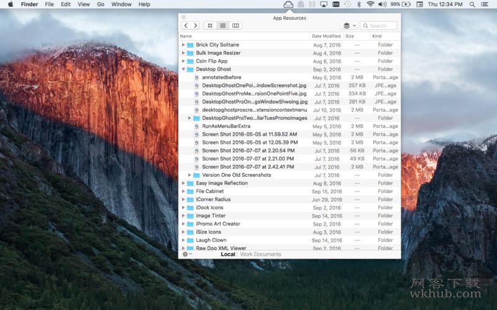Image resolution: width=497 pixels, height=310 pixels.
Task: Open the Finder menu
Action: 29,4
